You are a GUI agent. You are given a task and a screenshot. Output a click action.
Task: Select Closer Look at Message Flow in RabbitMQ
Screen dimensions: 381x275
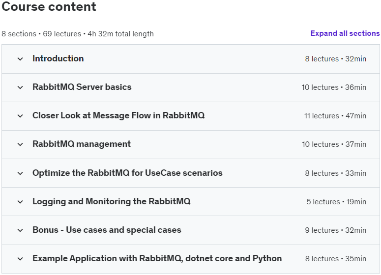click(x=118, y=115)
